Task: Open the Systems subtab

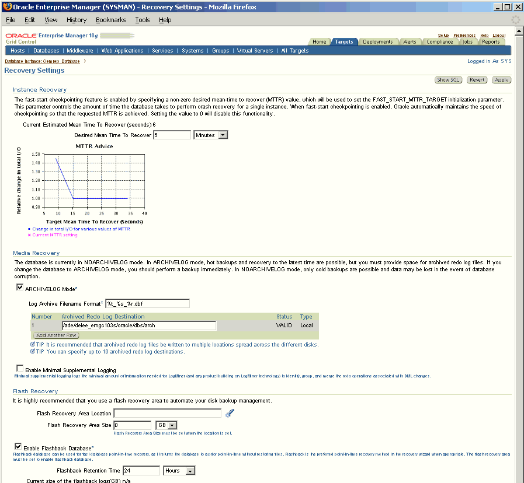Action: (193, 51)
